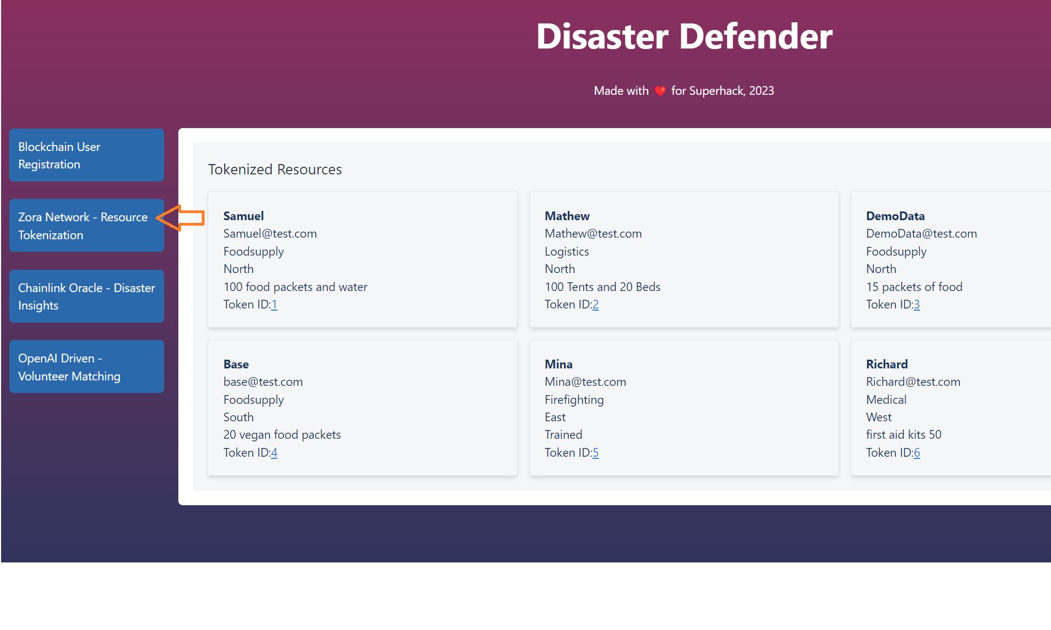
Task: Click '20 vegan food packets' text
Action: point(282,435)
